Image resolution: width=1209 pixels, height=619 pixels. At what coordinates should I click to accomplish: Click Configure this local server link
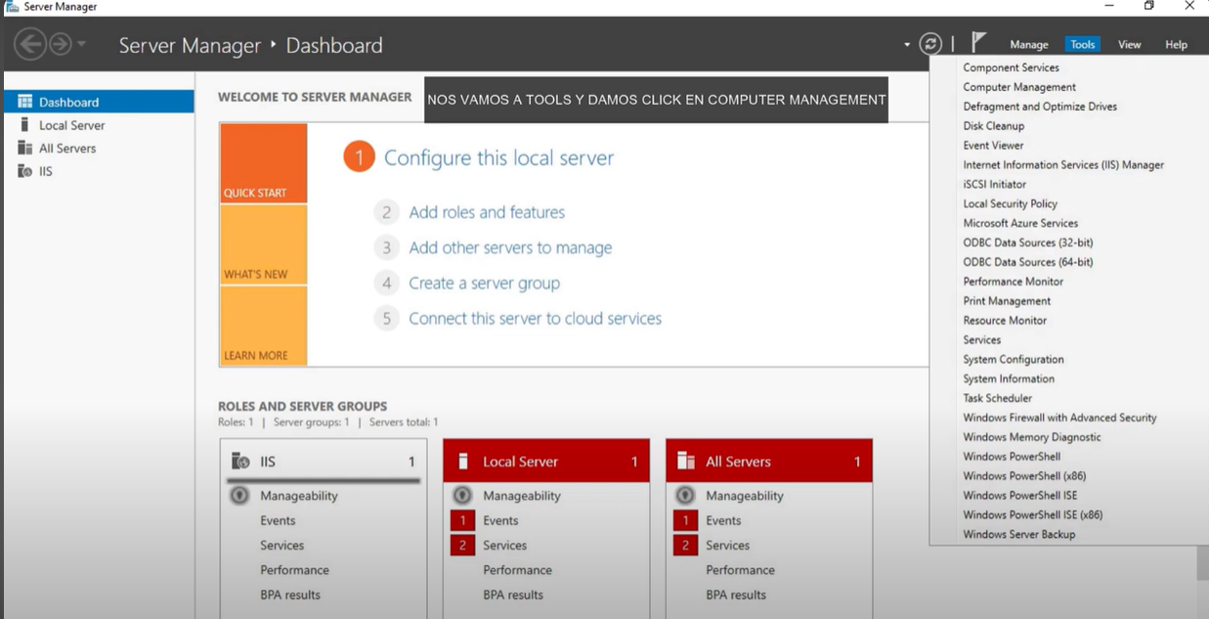[498, 157]
